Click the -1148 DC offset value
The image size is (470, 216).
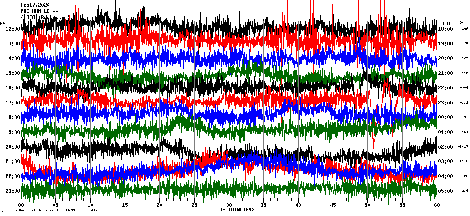[463, 161]
